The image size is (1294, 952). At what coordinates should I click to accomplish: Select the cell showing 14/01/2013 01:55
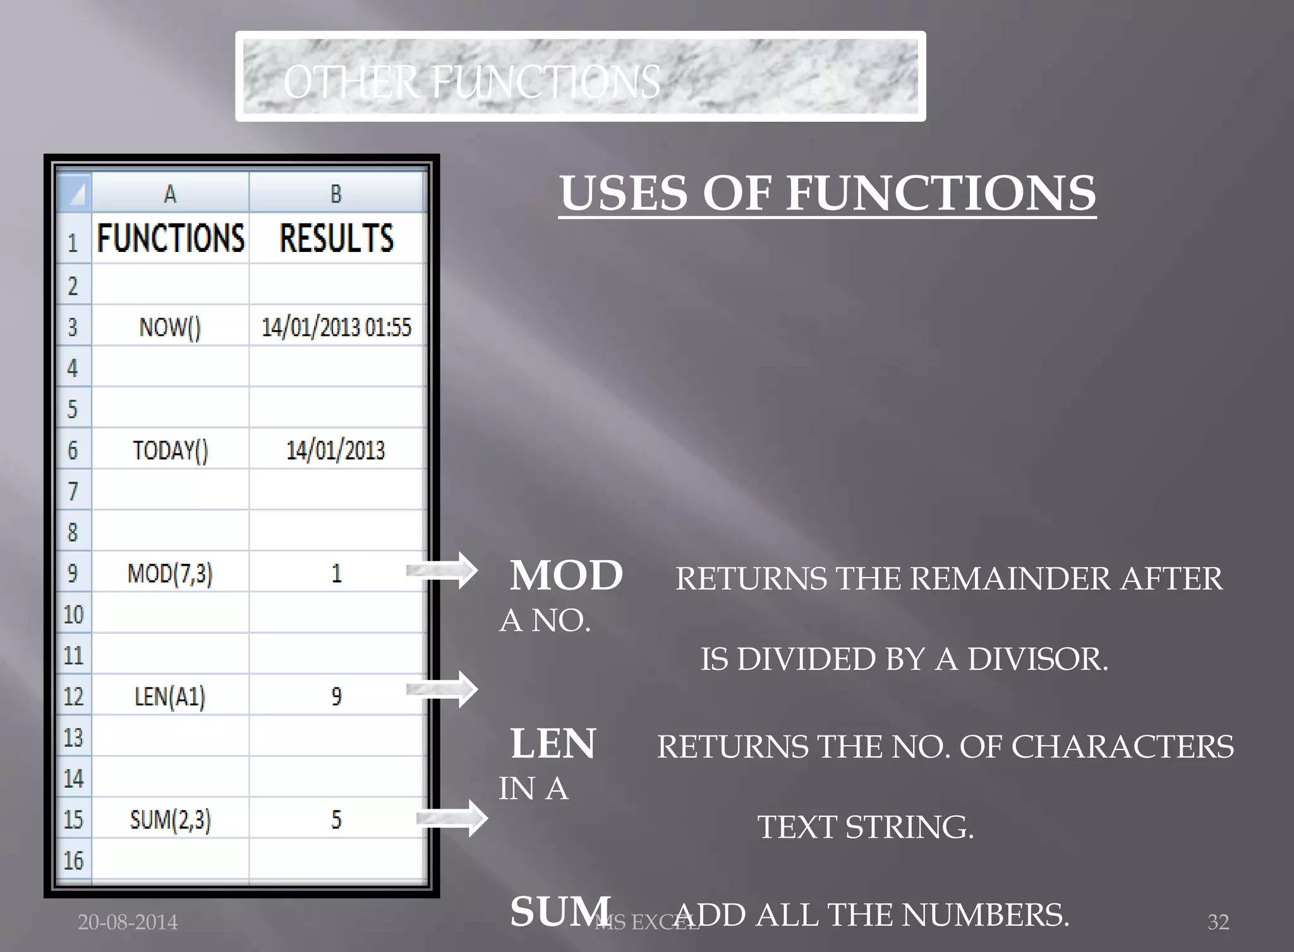click(337, 326)
